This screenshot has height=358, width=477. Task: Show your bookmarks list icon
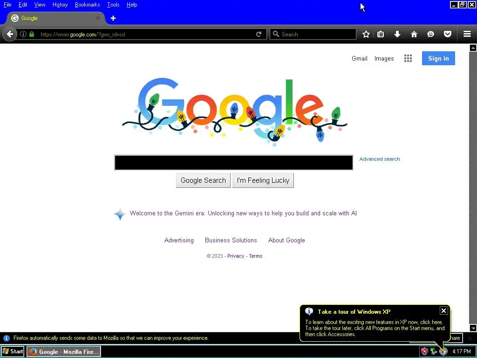pos(381,34)
